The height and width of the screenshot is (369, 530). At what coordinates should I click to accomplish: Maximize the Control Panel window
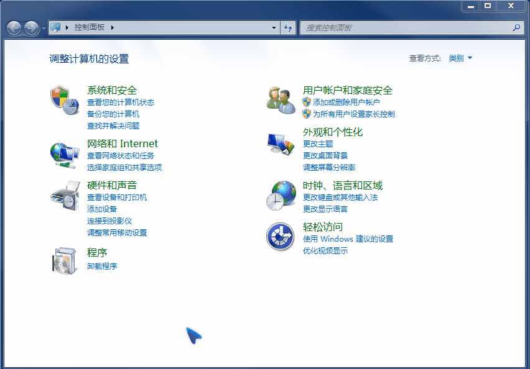pos(488,6)
